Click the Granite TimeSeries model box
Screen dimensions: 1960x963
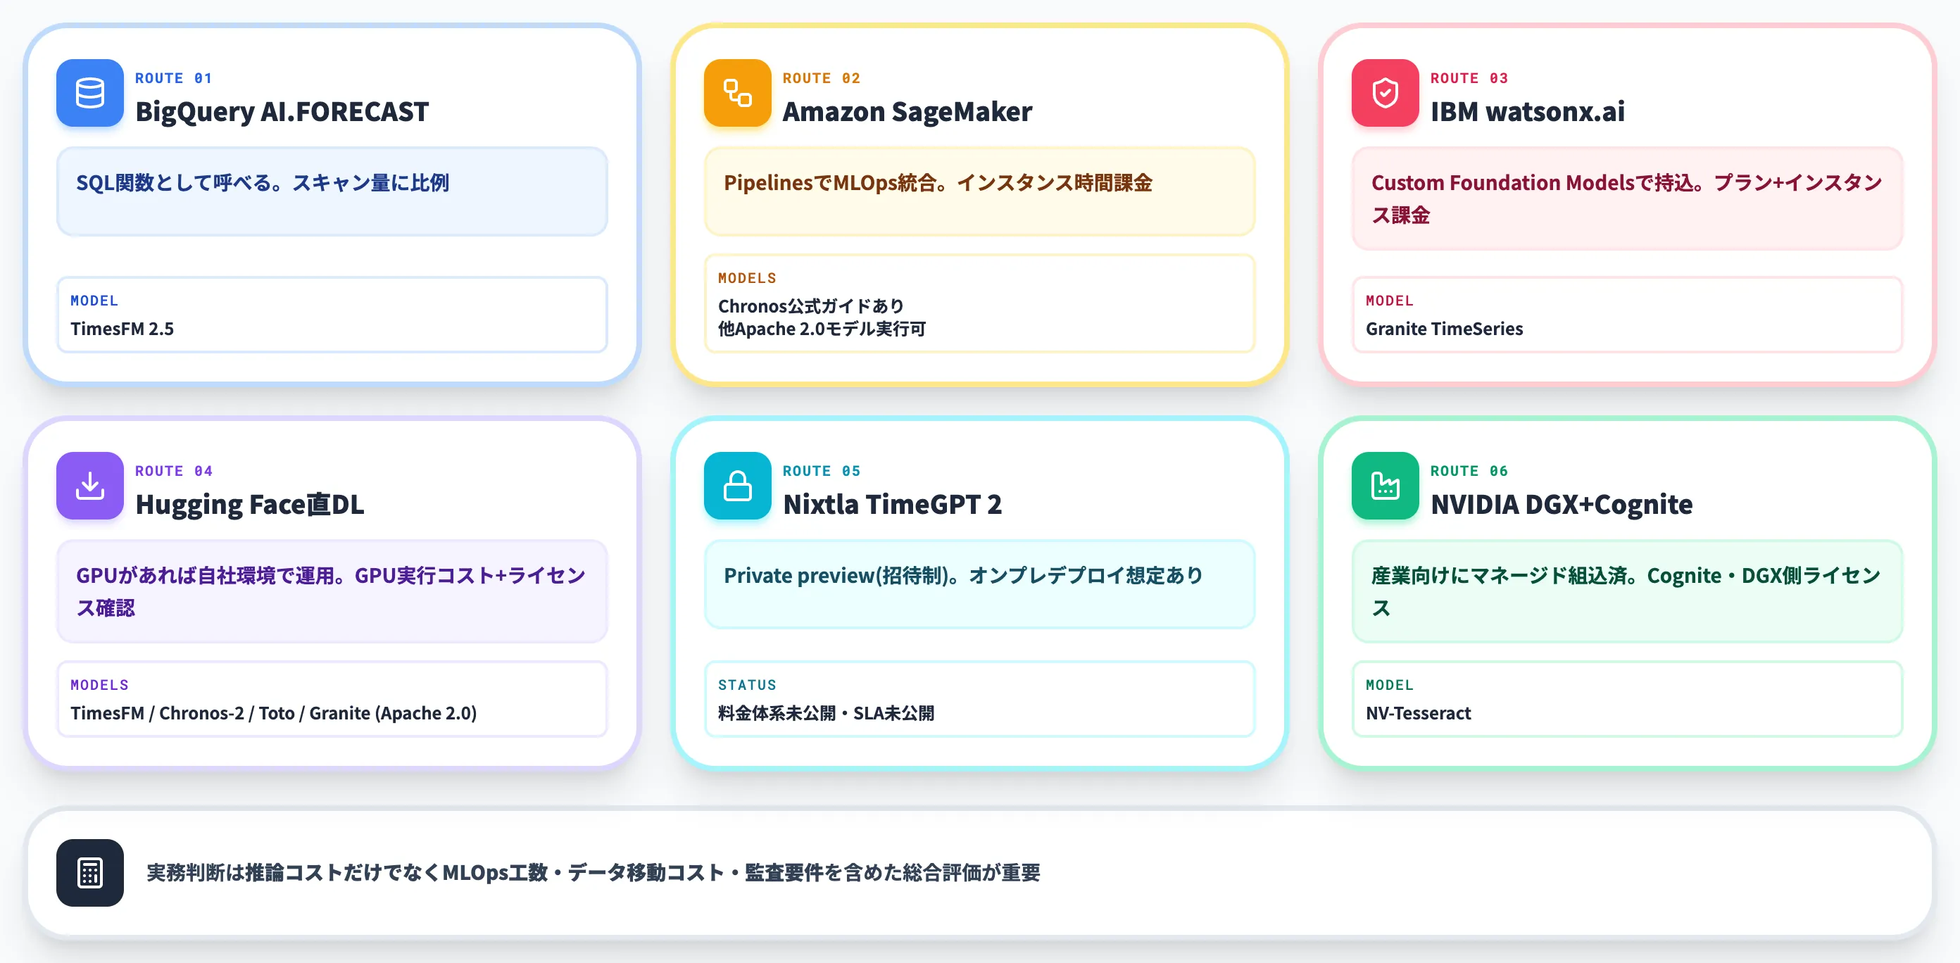[x=1628, y=315]
